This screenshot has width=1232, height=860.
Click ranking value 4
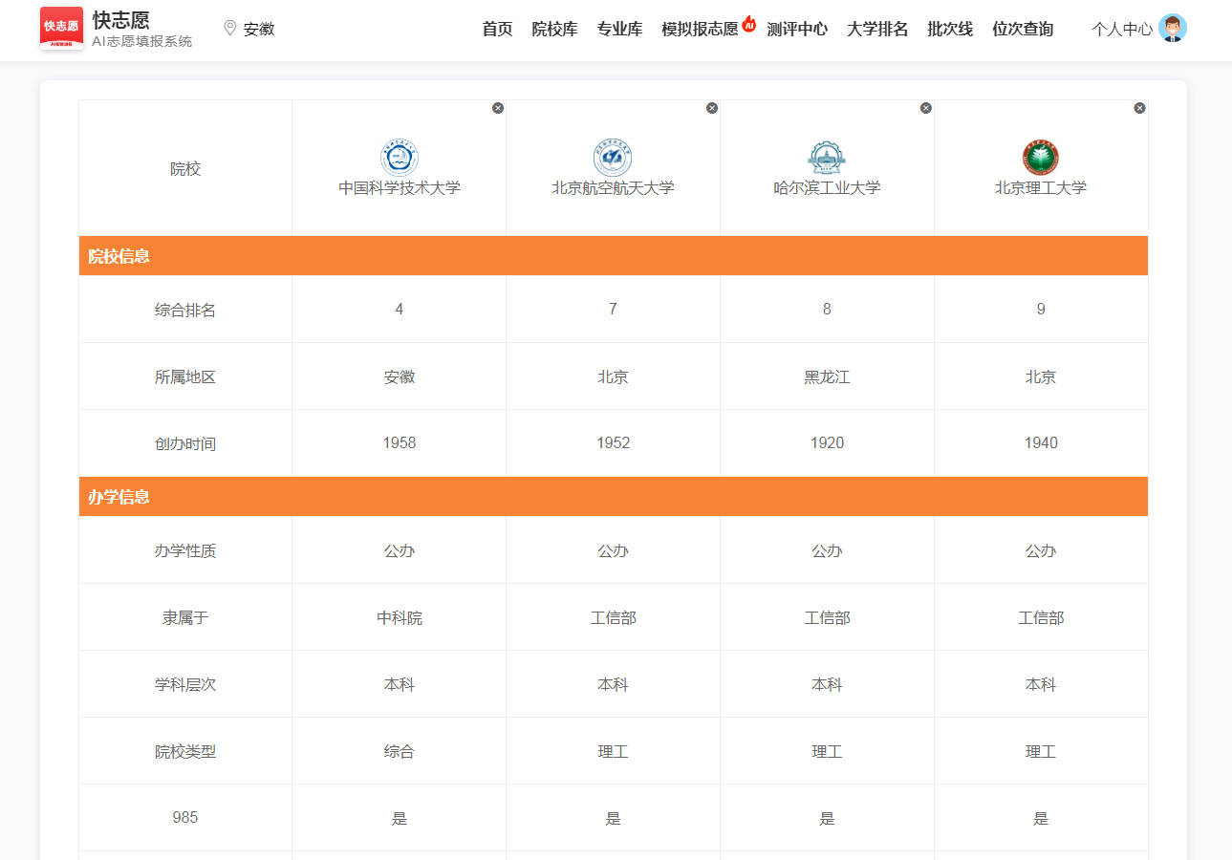pos(400,309)
